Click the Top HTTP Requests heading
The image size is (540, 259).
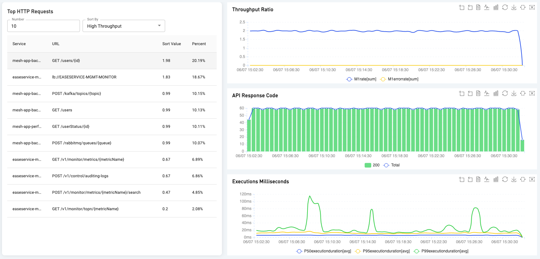tap(30, 12)
